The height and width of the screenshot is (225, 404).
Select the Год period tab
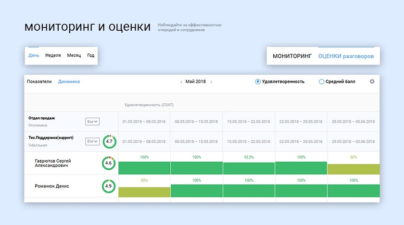click(90, 55)
